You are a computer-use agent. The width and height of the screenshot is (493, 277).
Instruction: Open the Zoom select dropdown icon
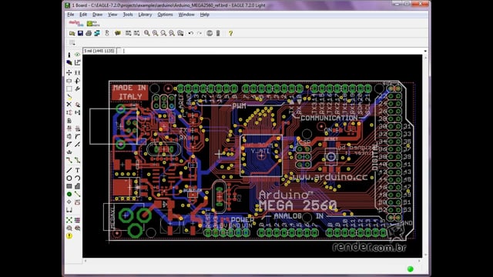[x=180, y=33]
